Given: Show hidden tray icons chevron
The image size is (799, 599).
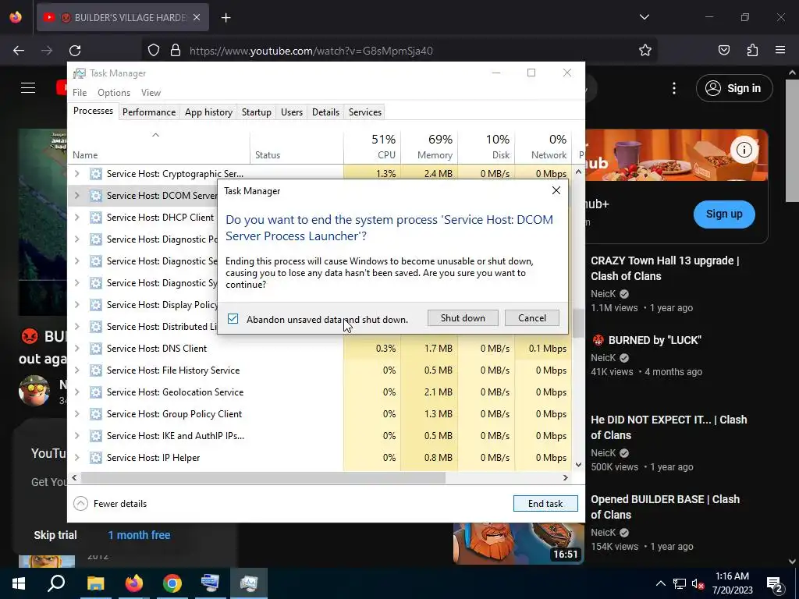Looking at the screenshot, I should pos(660,583).
